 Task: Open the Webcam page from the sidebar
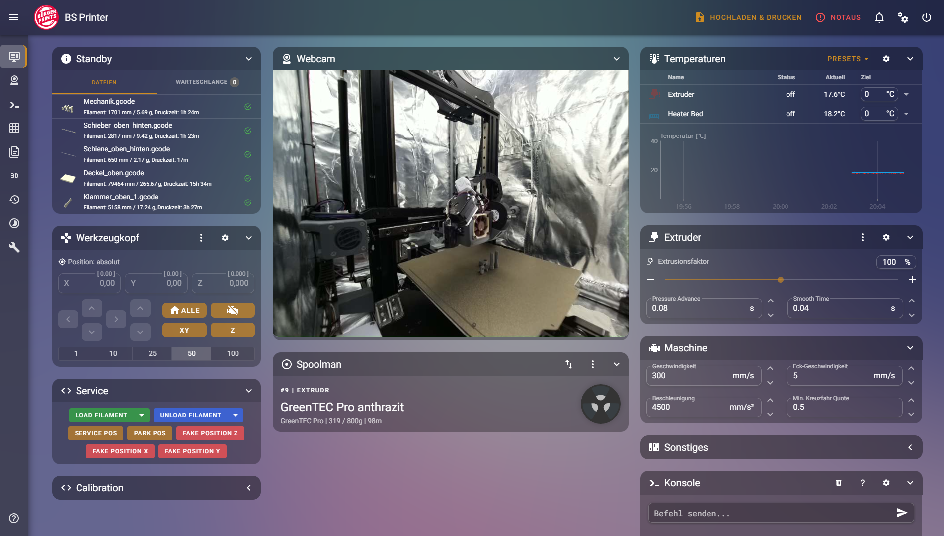click(14, 80)
